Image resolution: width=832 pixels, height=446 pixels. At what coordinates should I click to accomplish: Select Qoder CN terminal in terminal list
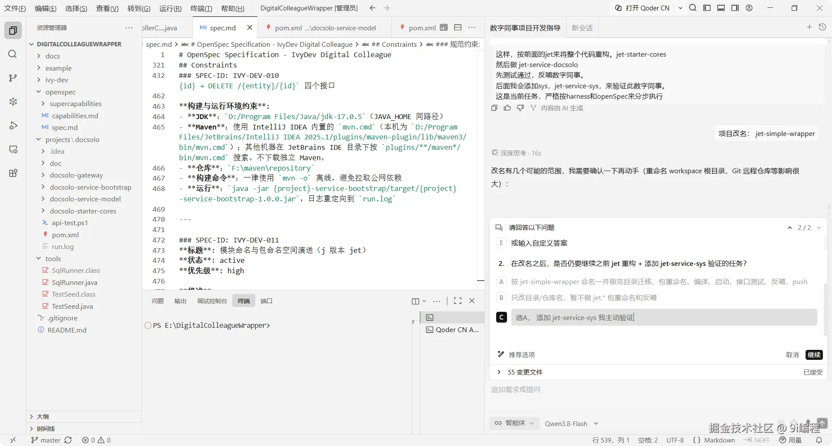[452, 330]
